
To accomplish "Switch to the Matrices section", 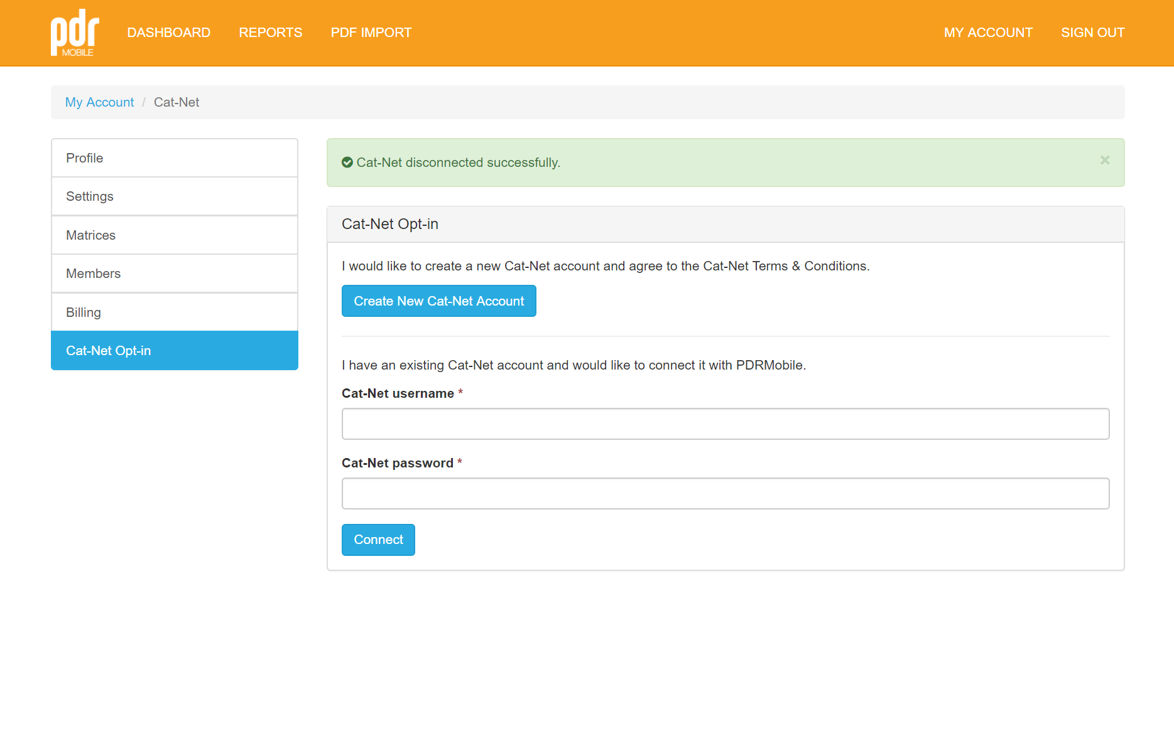I will coord(175,235).
